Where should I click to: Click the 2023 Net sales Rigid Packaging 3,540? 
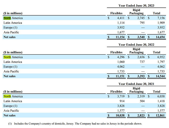coord(141,37)
